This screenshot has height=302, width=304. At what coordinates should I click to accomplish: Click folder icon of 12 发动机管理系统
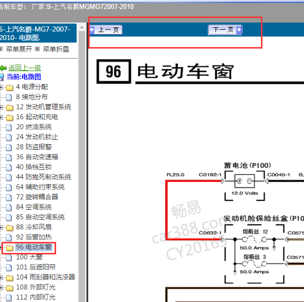(x=10, y=108)
